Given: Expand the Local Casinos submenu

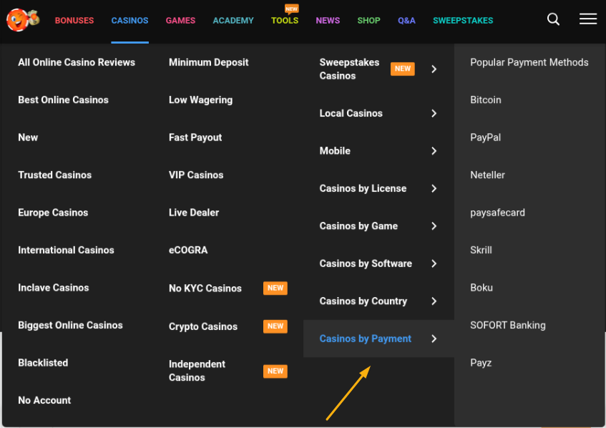Looking at the screenshot, I should tap(351, 113).
